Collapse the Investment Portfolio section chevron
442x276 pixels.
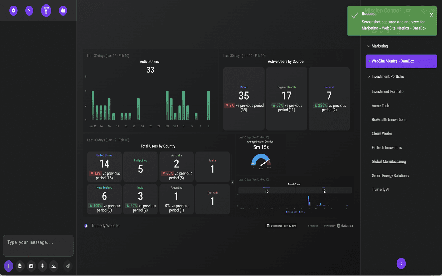click(x=369, y=77)
